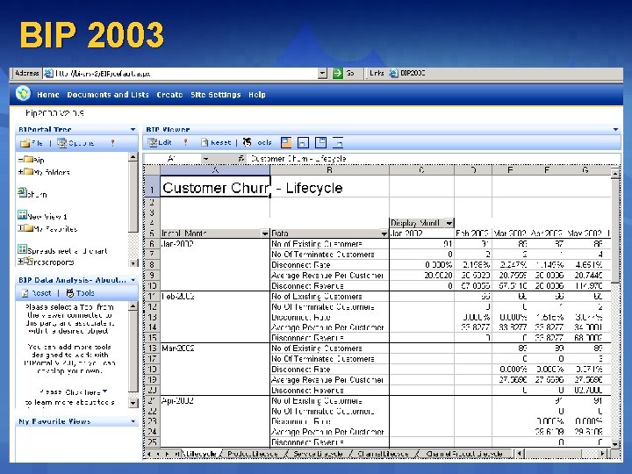The width and height of the screenshot is (632, 474).
Task: Click the spreadsheet horizontal scrollbar right arrow
Action: [602, 454]
